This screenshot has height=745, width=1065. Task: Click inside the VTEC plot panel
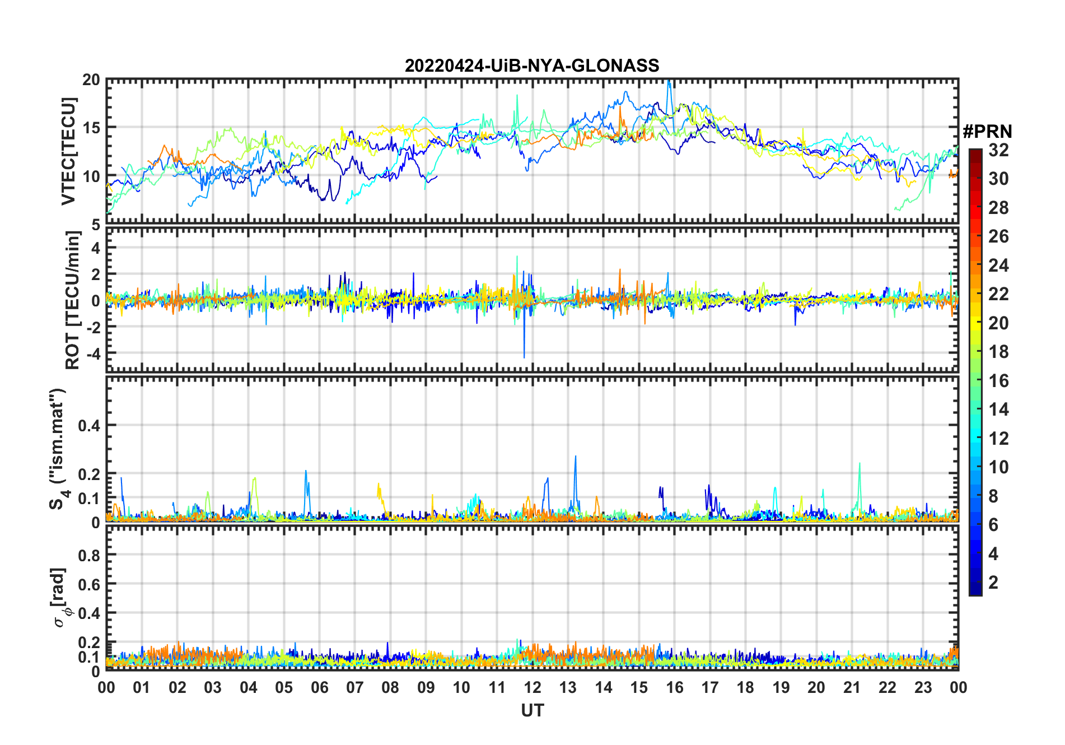pyautogui.click(x=532, y=151)
